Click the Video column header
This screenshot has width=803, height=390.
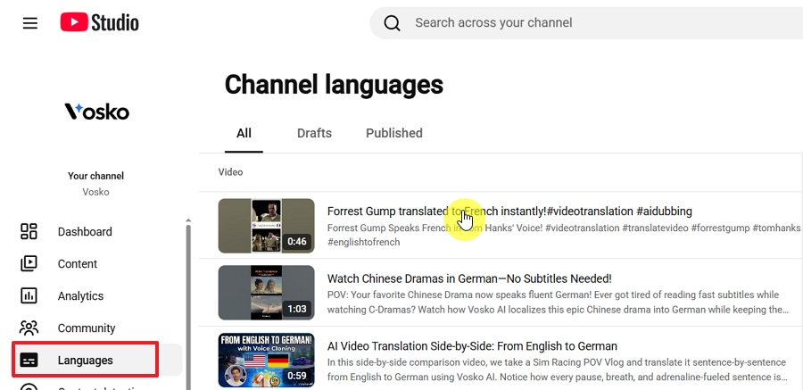click(x=230, y=172)
